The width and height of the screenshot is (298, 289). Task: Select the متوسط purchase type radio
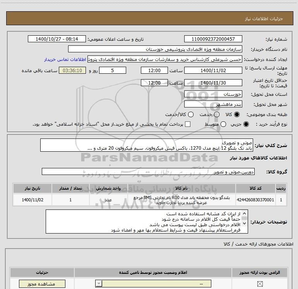pyautogui.click(x=223, y=124)
